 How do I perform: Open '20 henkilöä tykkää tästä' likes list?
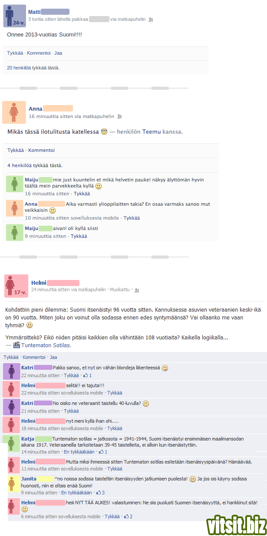click(x=33, y=68)
